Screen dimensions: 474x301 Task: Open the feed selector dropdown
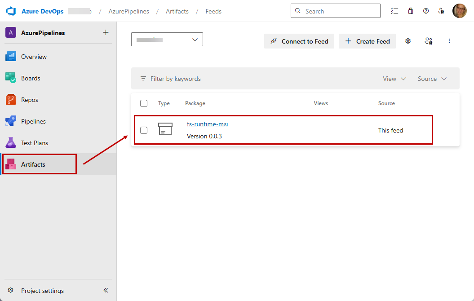[167, 39]
